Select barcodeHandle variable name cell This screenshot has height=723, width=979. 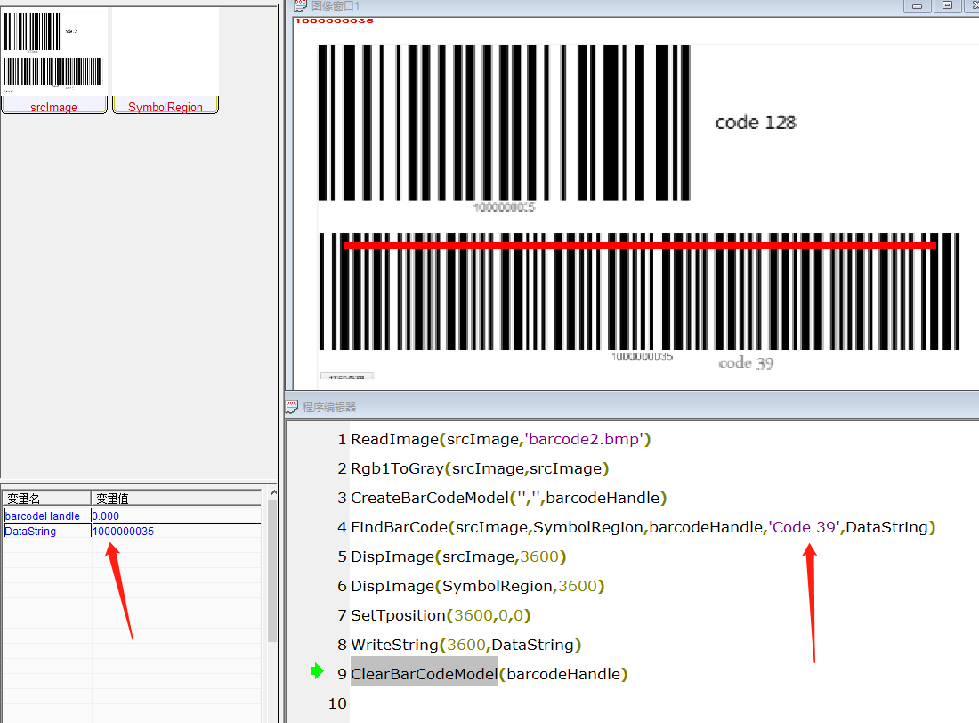click(47, 516)
